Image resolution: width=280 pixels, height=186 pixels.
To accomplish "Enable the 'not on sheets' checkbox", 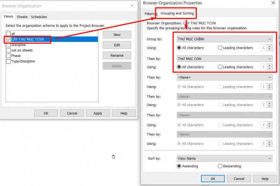I will 8,50.
